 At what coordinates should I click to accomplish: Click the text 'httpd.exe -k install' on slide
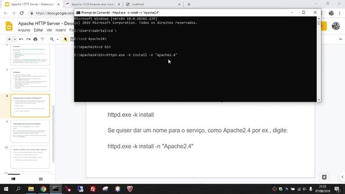tap(130, 115)
